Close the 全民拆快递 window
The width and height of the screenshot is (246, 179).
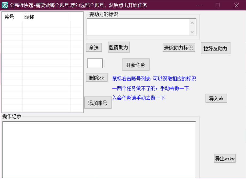coord(236,5)
